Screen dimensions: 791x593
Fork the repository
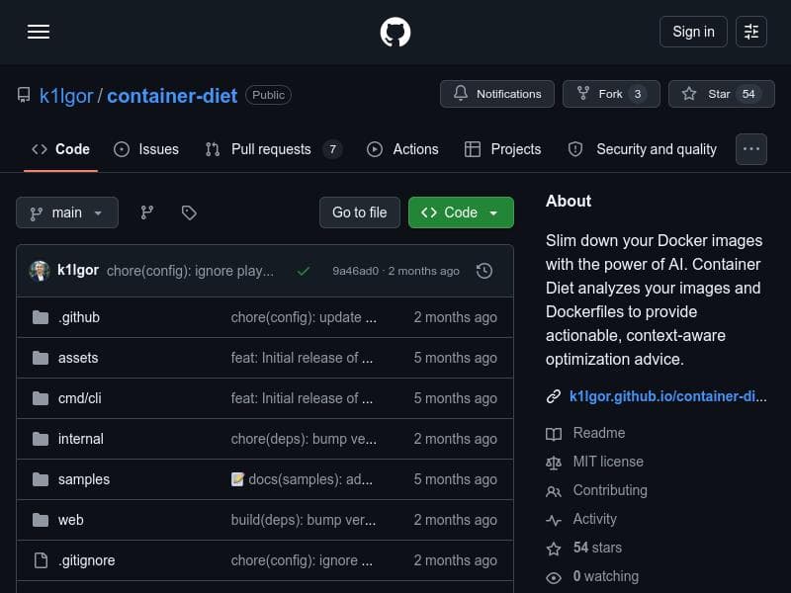tap(610, 94)
